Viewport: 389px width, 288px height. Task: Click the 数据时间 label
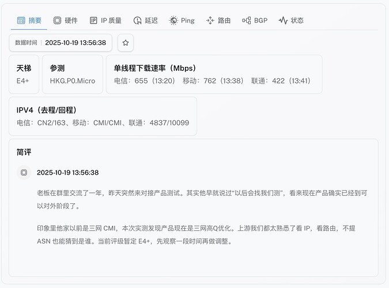point(27,43)
